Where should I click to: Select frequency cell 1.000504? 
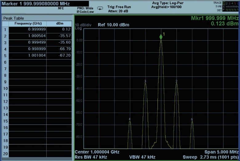pyautogui.click(x=28, y=36)
